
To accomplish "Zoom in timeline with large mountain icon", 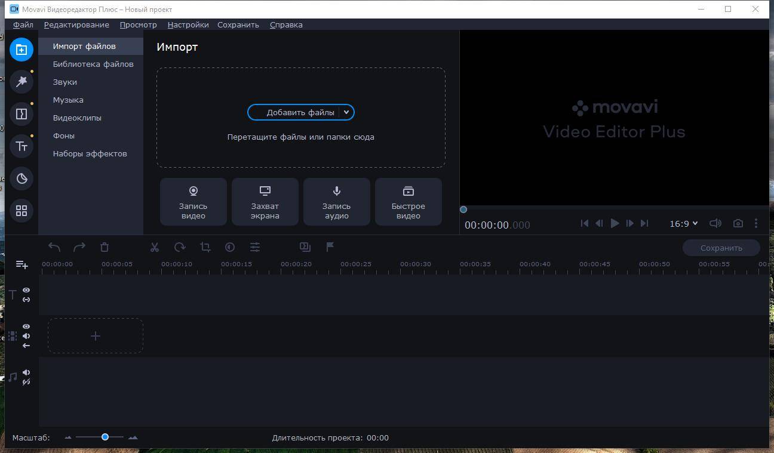I will [133, 437].
